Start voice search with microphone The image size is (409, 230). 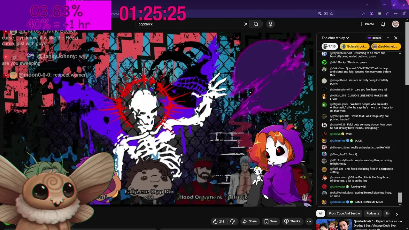click(x=270, y=24)
